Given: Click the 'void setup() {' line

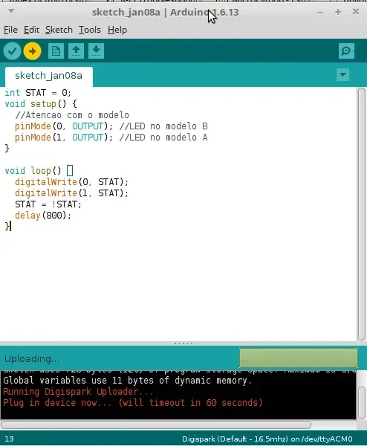Looking at the screenshot, I should click(x=41, y=104).
